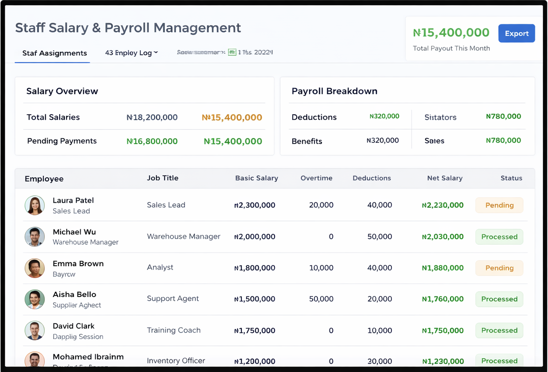Sort by the Basic Salary column header
Viewport: 548px width, 372px height.
click(256, 178)
